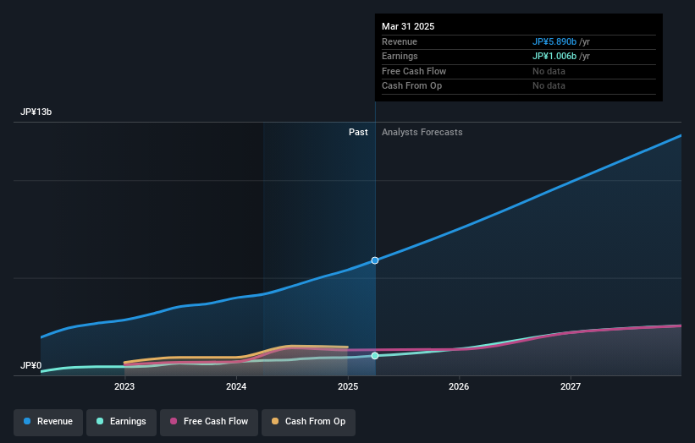
Task: Click the JP¥0 y-axis label
Action: [30, 365]
